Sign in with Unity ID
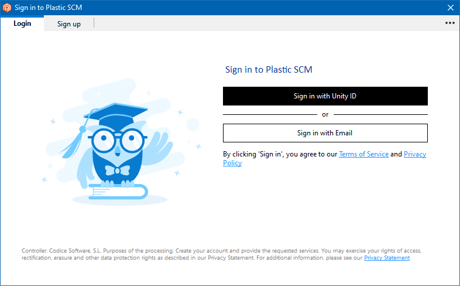This screenshot has height=286, width=460. pos(325,96)
